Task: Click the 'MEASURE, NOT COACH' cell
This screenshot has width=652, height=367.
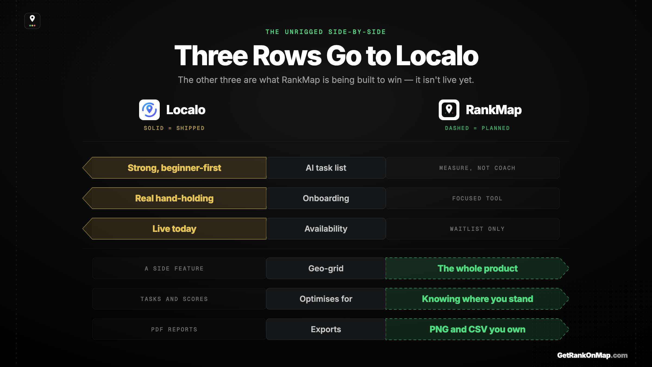Action: click(473, 168)
